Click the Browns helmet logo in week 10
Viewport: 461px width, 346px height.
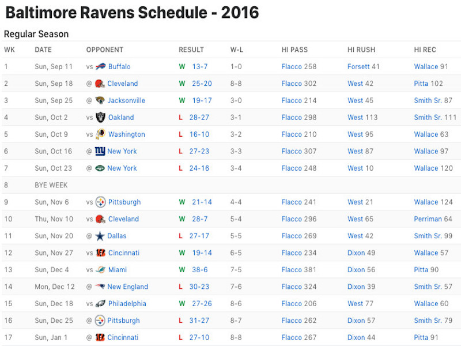[x=100, y=219]
